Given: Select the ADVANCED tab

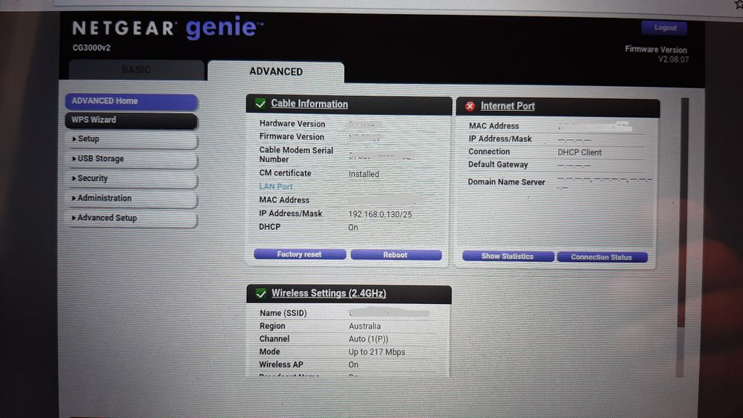Looking at the screenshot, I should [276, 71].
